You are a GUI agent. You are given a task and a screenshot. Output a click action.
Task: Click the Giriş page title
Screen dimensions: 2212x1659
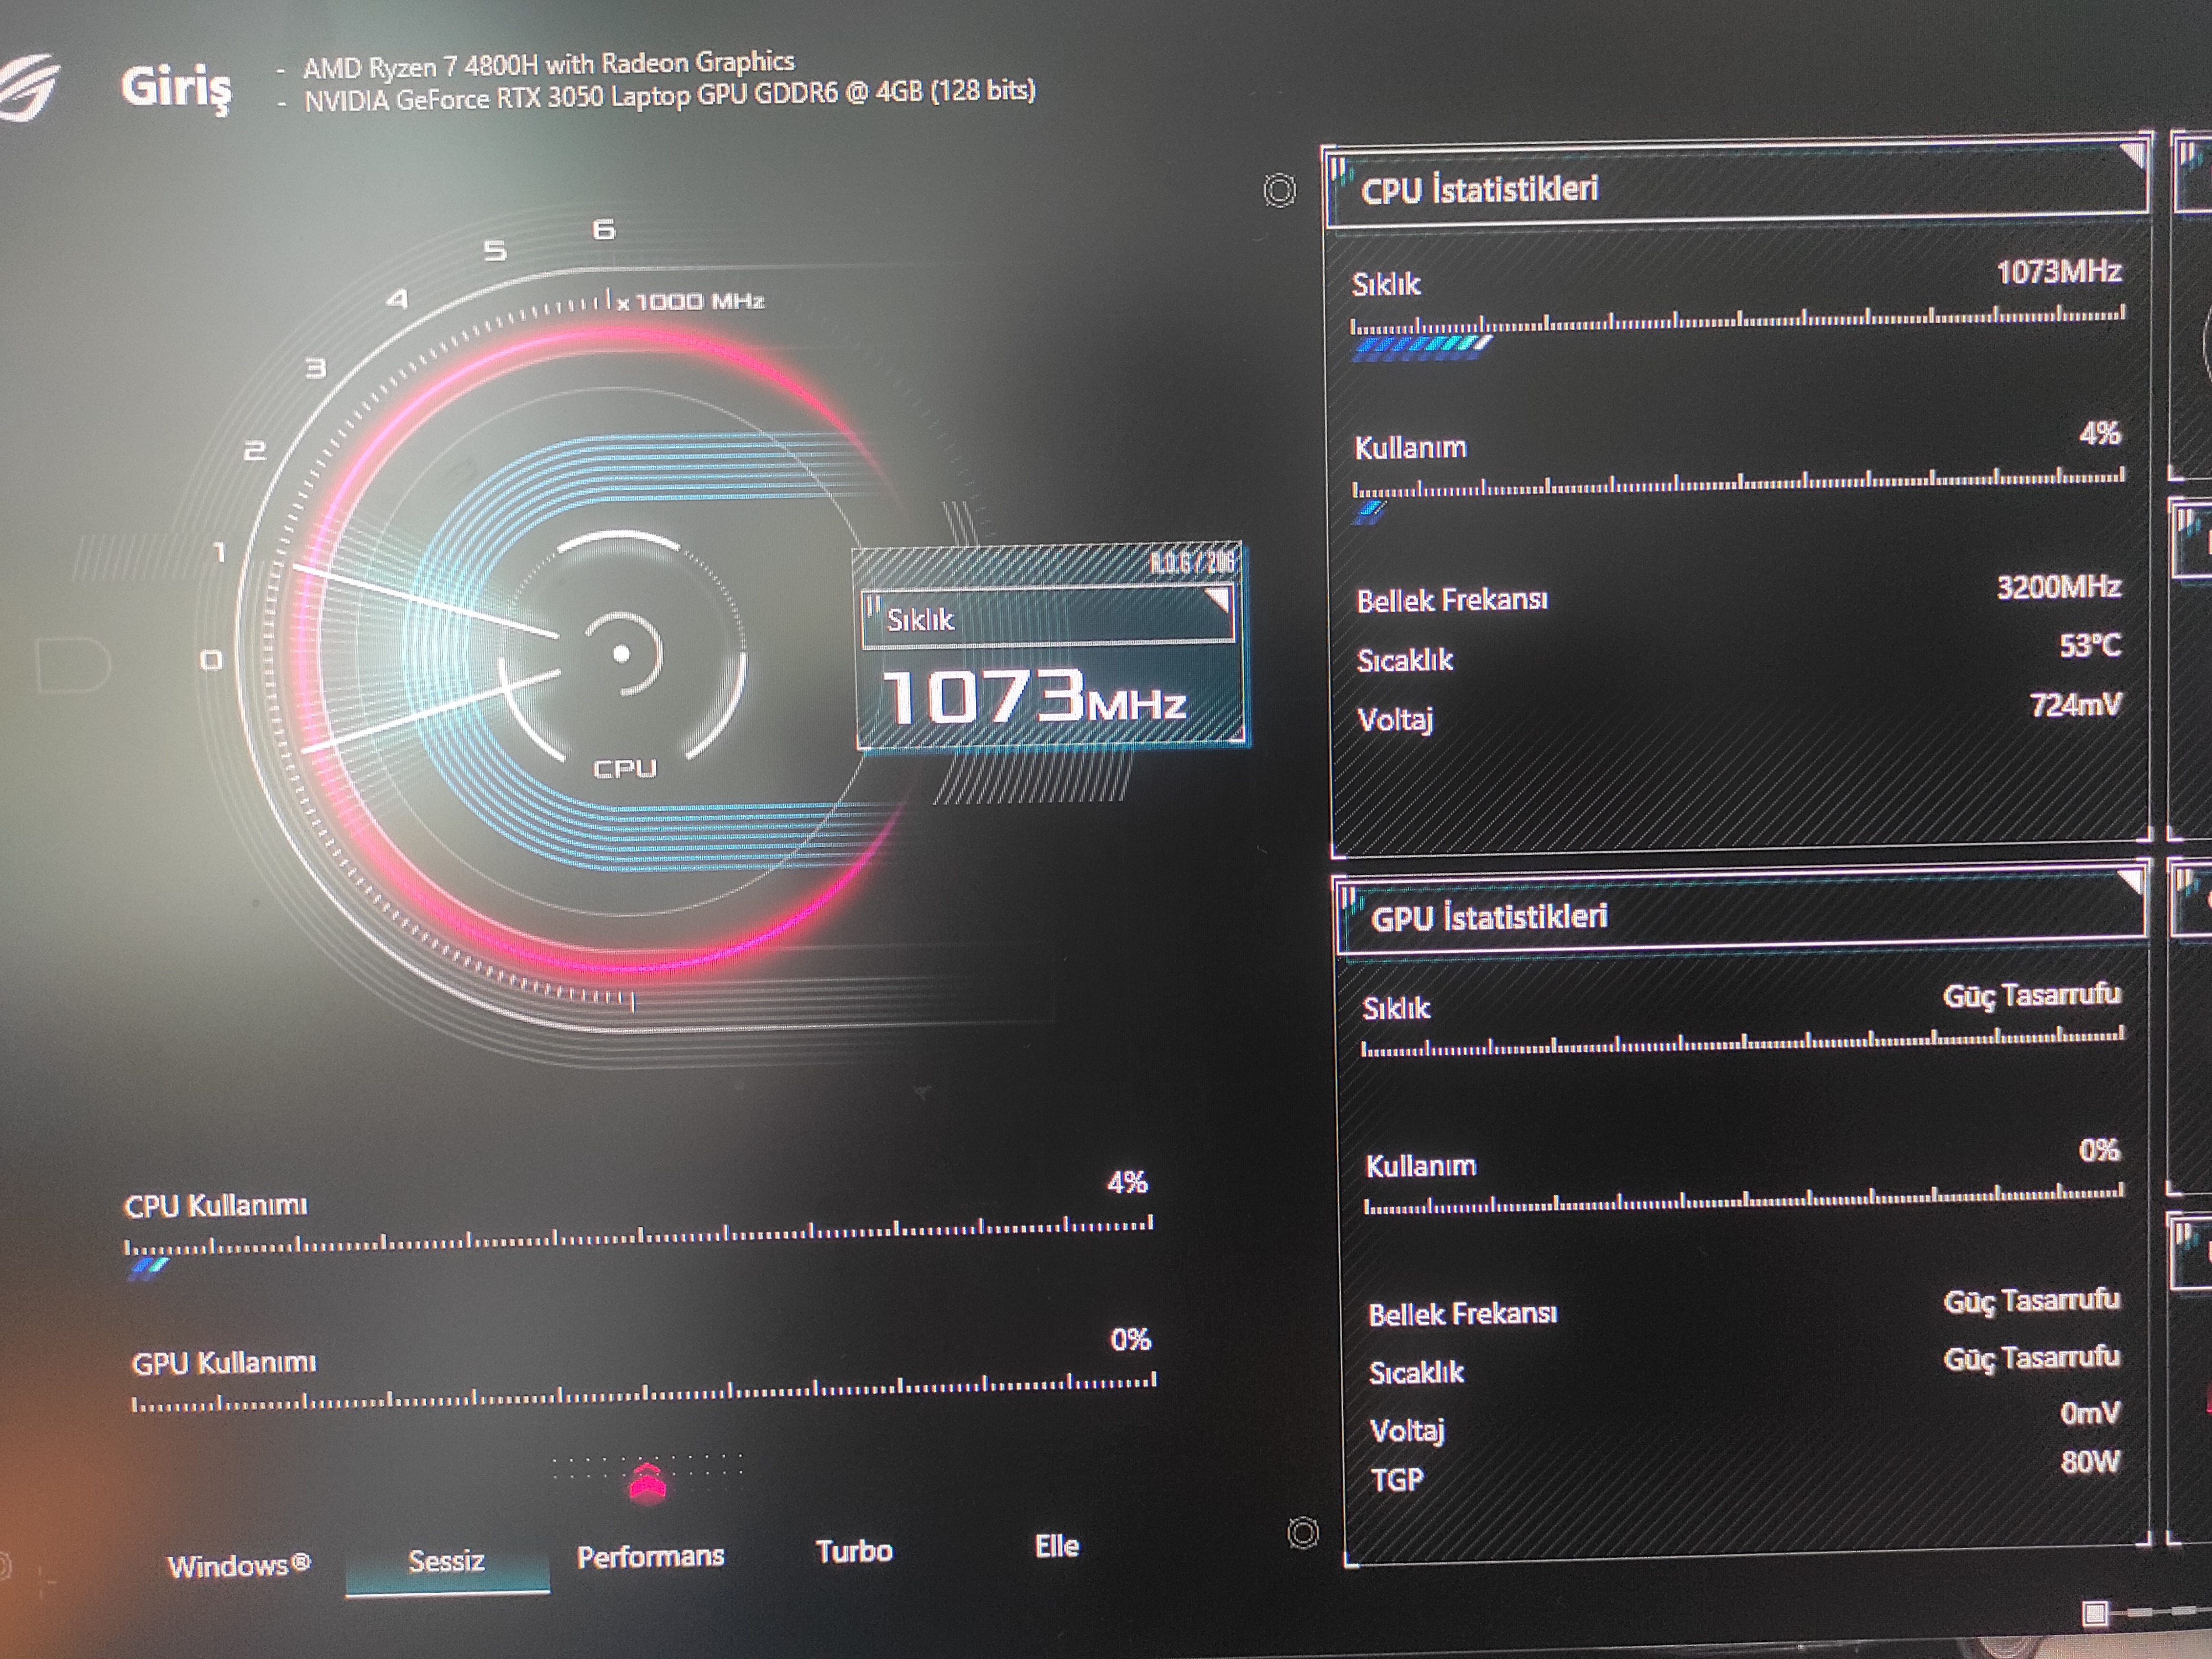click(176, 88)
